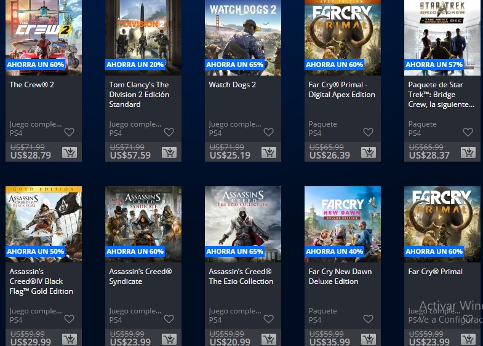Toggle wishlist heart for Assassin's Creed Syndicate
Viewport: 483px width, 346px height.
point(169,319)
